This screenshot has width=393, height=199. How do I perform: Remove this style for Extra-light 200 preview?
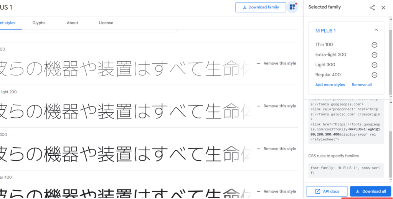point(276,106)
